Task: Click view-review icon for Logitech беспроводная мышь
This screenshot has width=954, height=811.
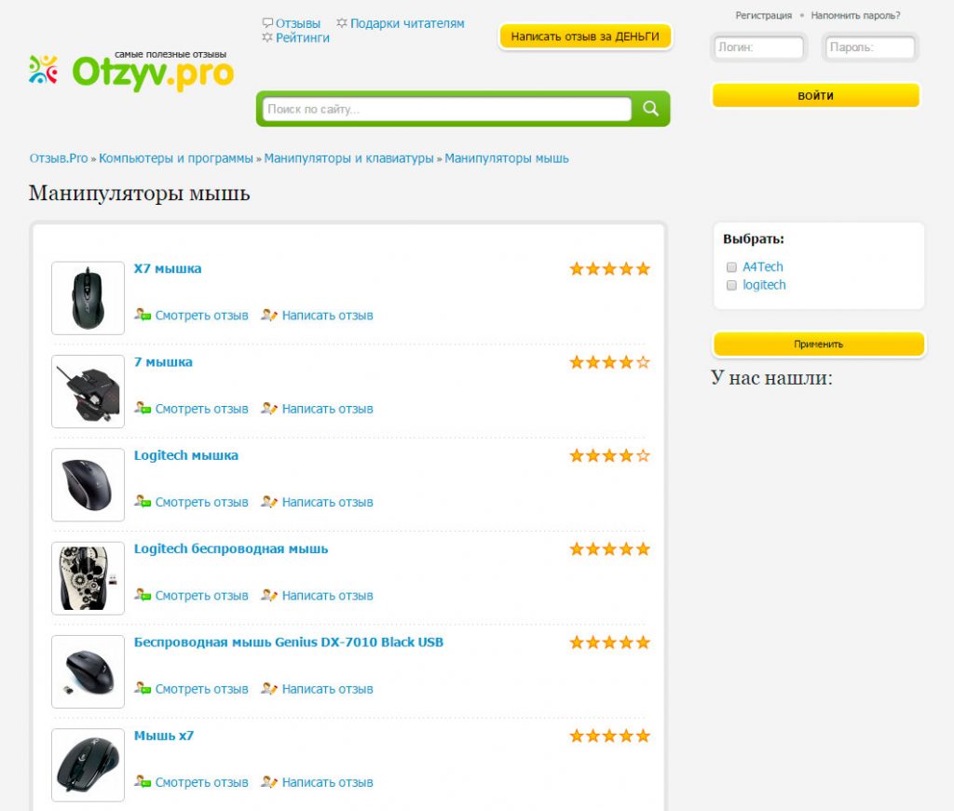Action: point(143,595)
